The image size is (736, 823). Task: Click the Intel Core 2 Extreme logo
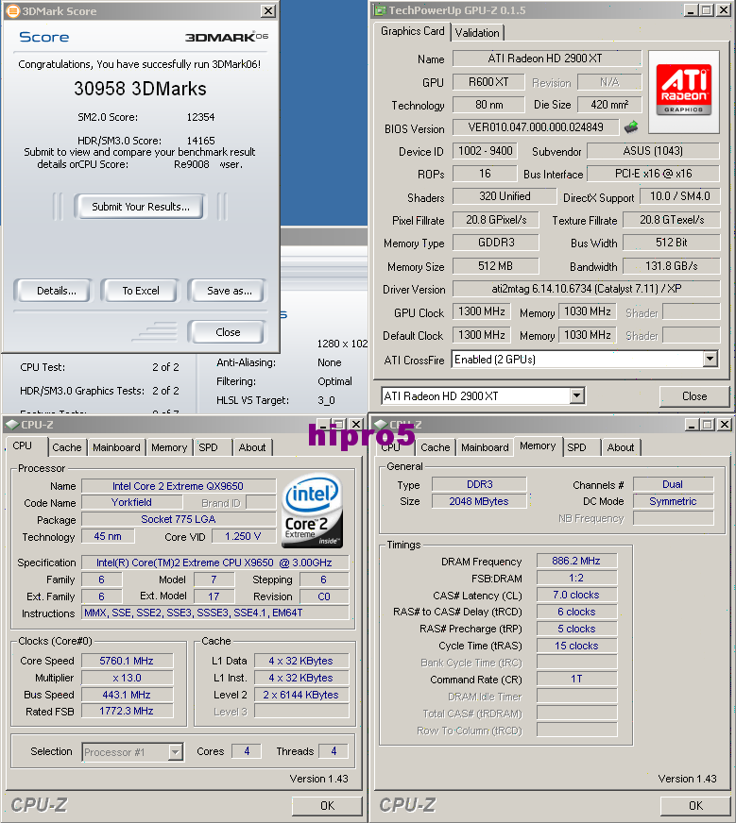313,512
